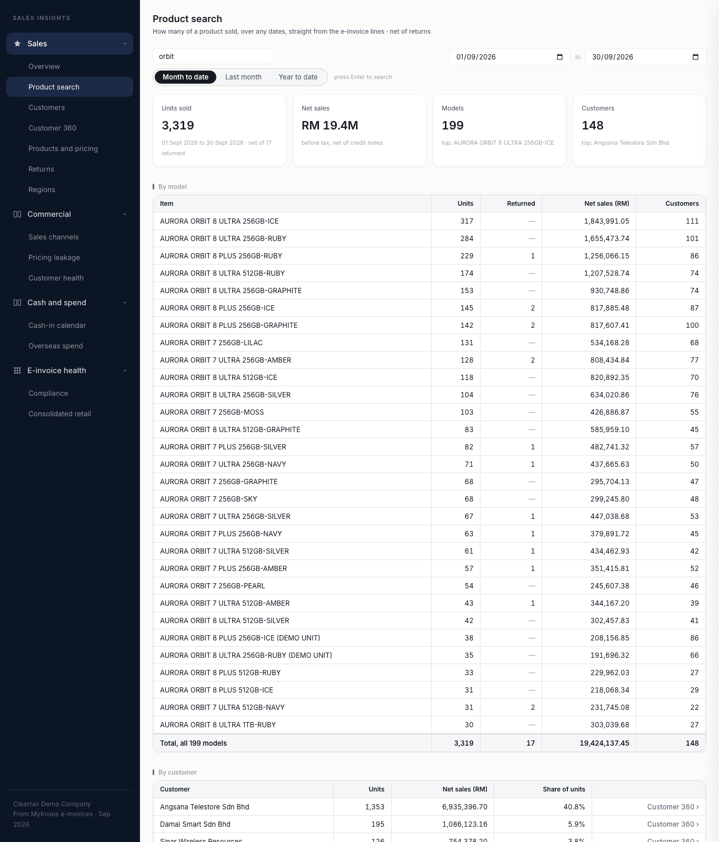The width and height of the screenshot is (719, 842).
Task: Select the AURORA ORBIT 7 256GB-LILAC row
Action: pyautogui.click(x=430, y=343)
